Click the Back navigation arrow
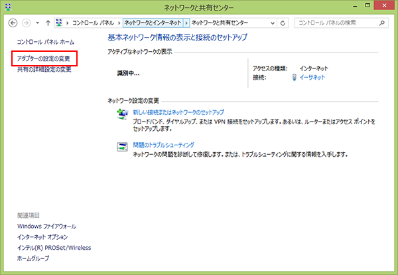Viewport: 398px width, 275px height. point(13,23)
